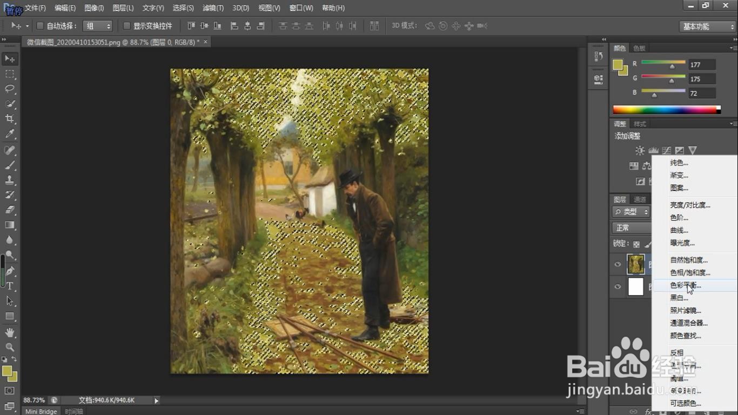Open the Mini Bridge tab

point(41,411)
